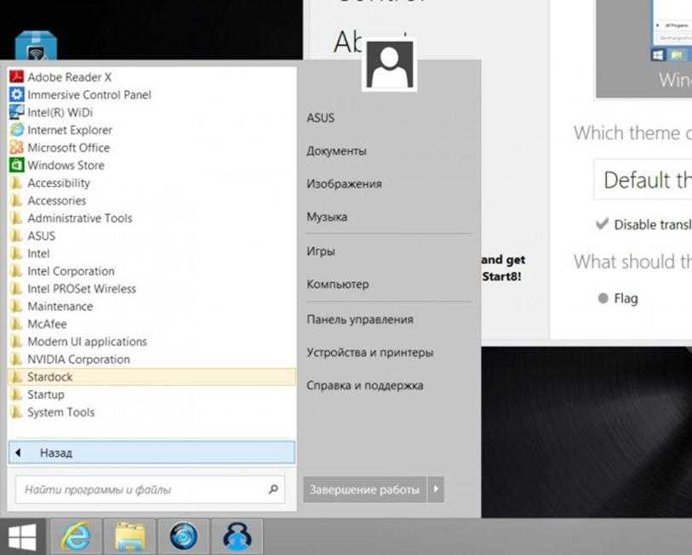Image resolution: width=692 pixels, height=555 pixels.
Task: Open Adobe Reader X icon
Action: 16,76
